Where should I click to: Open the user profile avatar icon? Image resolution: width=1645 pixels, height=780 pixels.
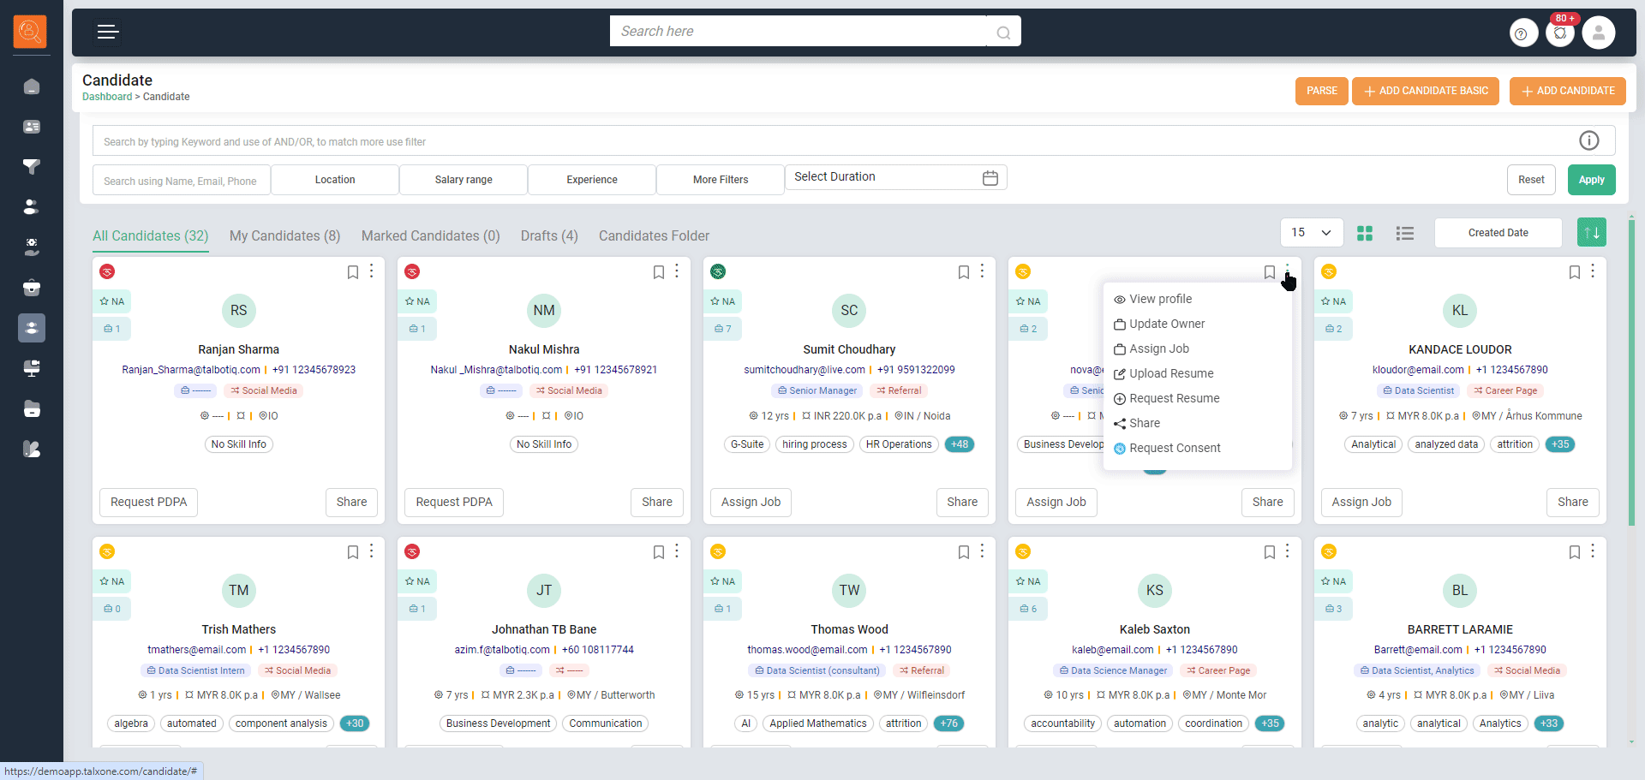[x=1598, y=33]
